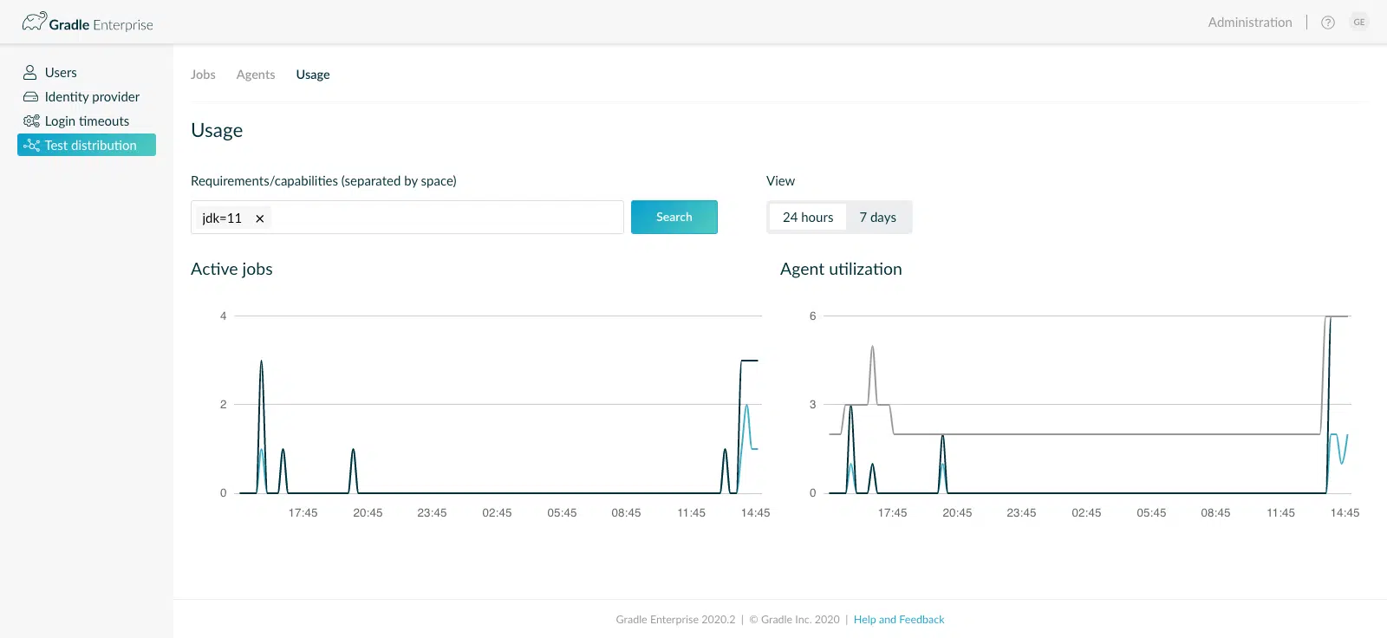Remove the jdk=11 filter tag
The width and height of the screenshot is (1387, 638).
click(259, 218)
